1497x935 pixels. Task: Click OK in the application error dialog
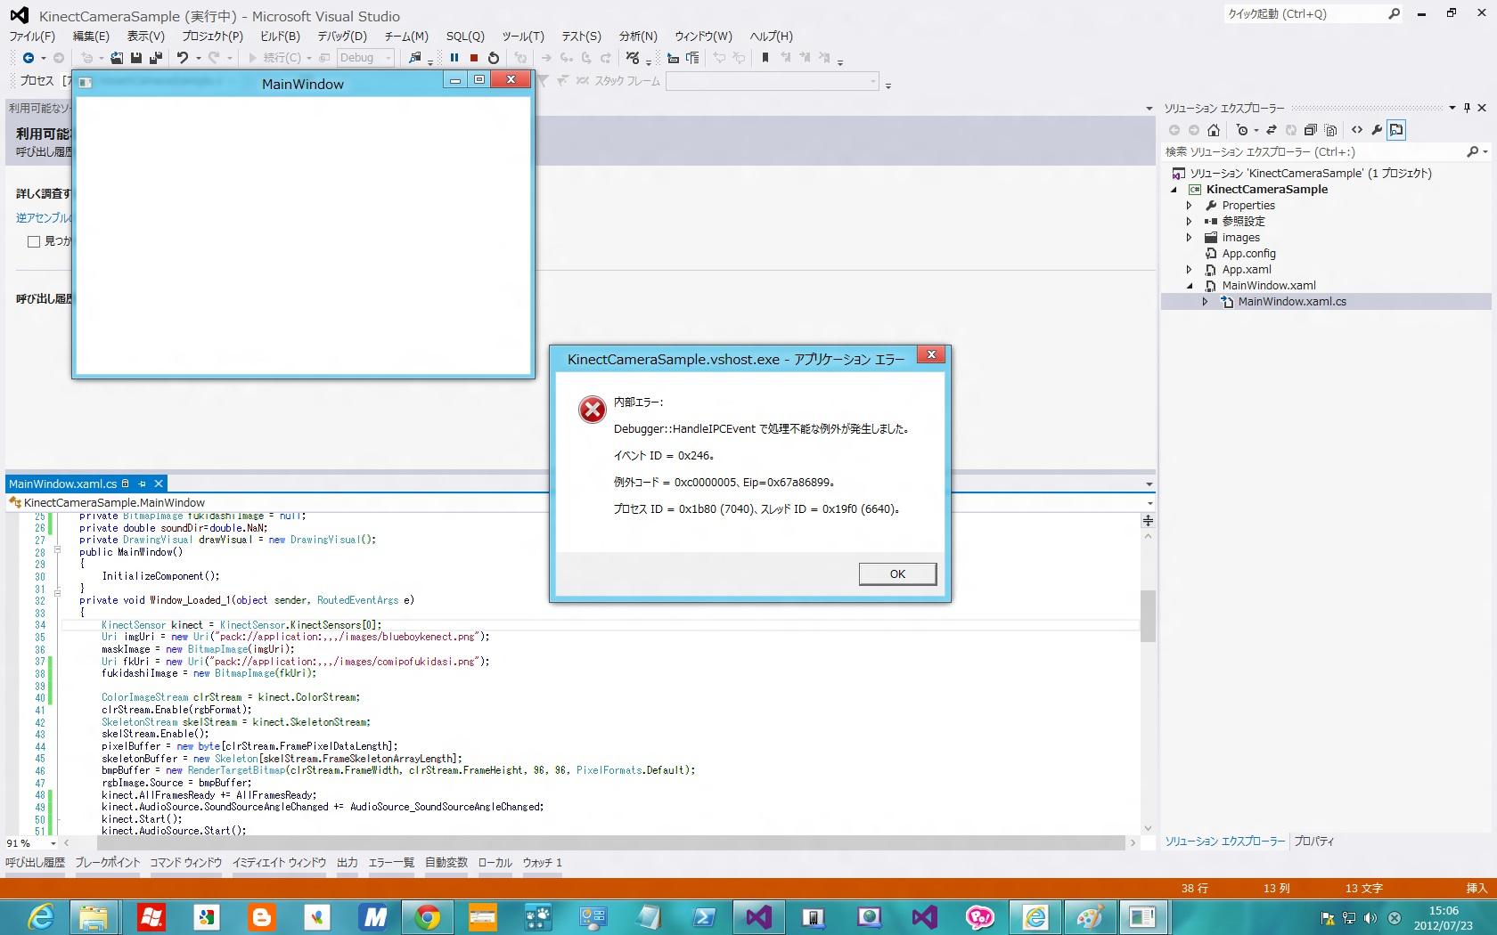pos(897,574)
